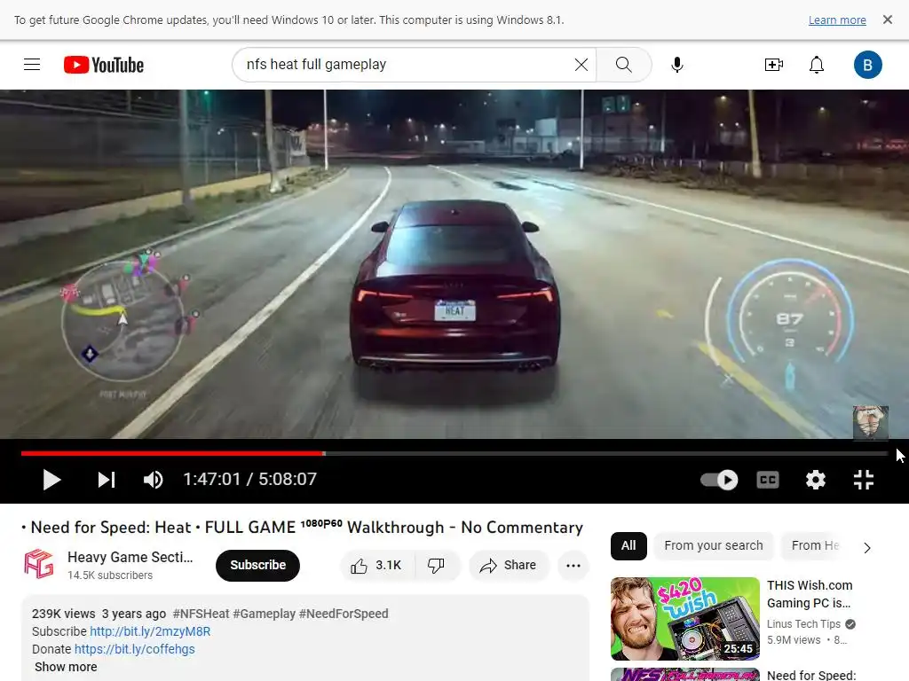Click the video frame to resume playback
909x681 pixels.
coord(454,263)
